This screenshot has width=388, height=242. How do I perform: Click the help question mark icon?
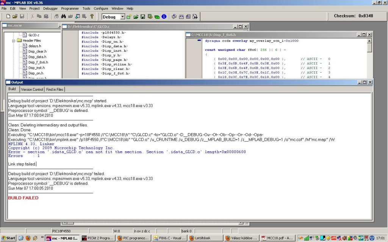tap(92, 17)
